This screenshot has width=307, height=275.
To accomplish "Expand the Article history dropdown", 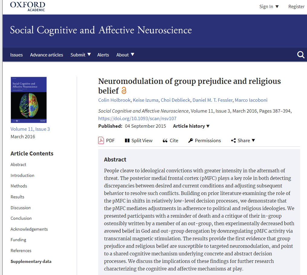I will coord(191,126).
